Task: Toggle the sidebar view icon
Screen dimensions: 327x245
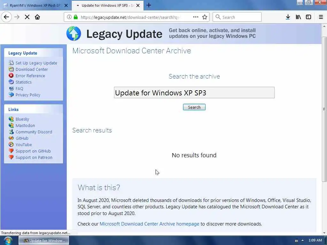Action: (308, 17)
